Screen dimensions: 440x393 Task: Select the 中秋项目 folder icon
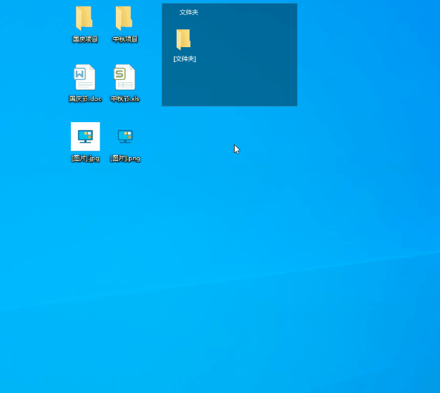point(124,18)
